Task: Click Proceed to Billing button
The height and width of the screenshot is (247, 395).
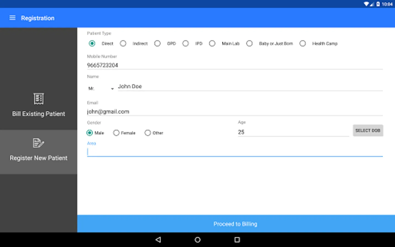Action: pos(236,224)
